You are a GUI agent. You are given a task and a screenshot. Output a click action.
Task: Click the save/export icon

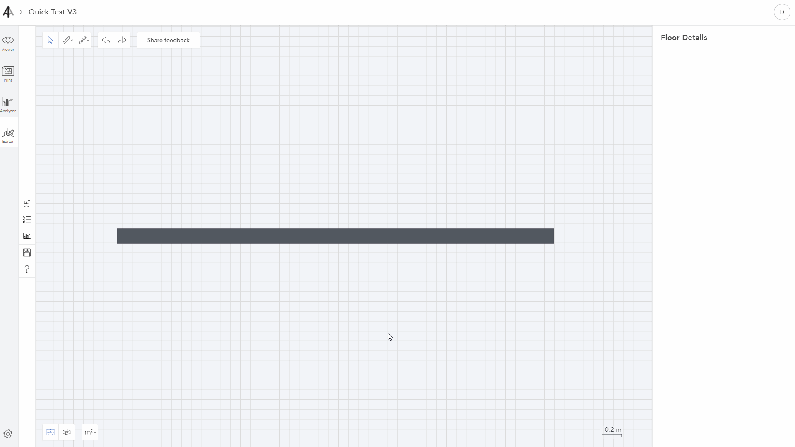click(27, 252)
